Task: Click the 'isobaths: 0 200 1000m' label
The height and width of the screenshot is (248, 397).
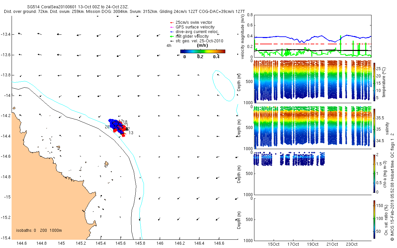Action: [x=39, y=230]
